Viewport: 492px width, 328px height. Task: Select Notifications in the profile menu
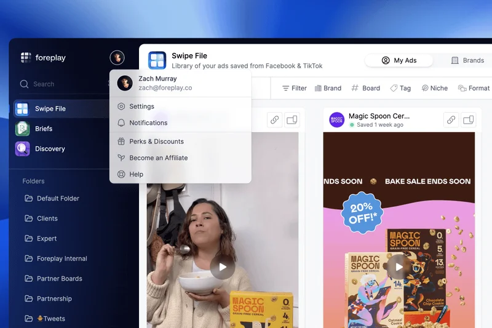click(x=148, y=123)
